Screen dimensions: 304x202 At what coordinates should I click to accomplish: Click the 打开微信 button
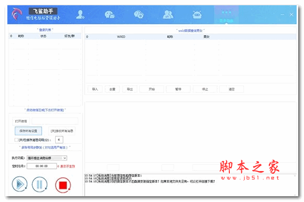pyautogui.click(x=21, y=121)
